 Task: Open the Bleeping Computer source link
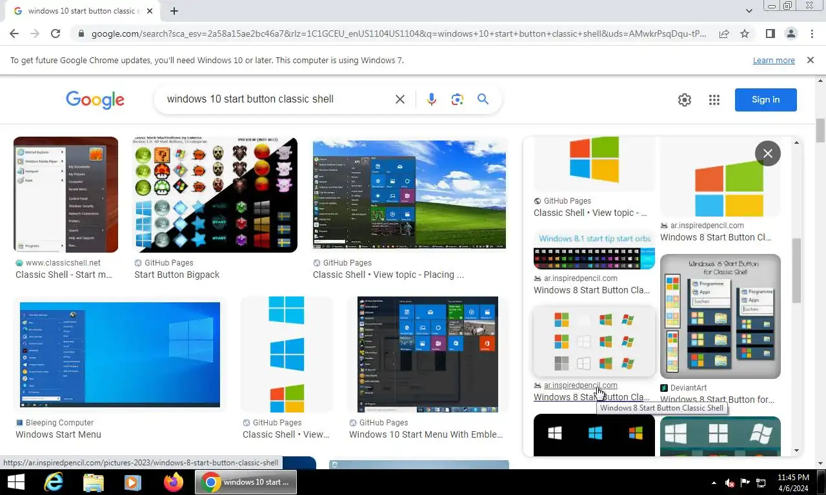coord(55,423)
